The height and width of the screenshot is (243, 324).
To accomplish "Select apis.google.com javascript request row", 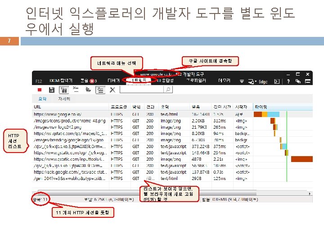I will (x=172, y=172).
